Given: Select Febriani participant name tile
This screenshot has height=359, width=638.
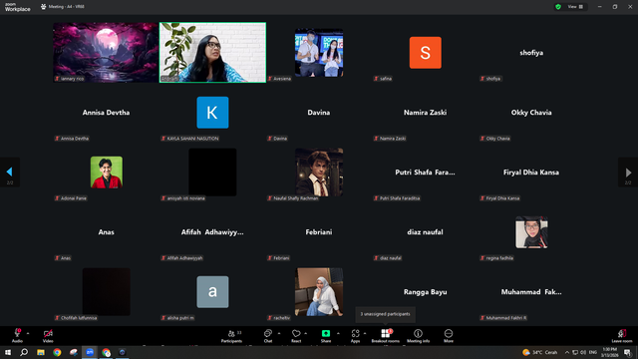Looking at the screenshot, I should tap(319, 232).
